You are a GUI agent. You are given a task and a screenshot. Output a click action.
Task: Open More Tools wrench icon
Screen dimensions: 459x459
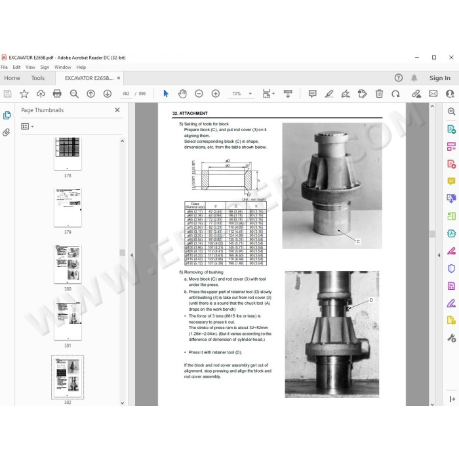tap(451, 338)
